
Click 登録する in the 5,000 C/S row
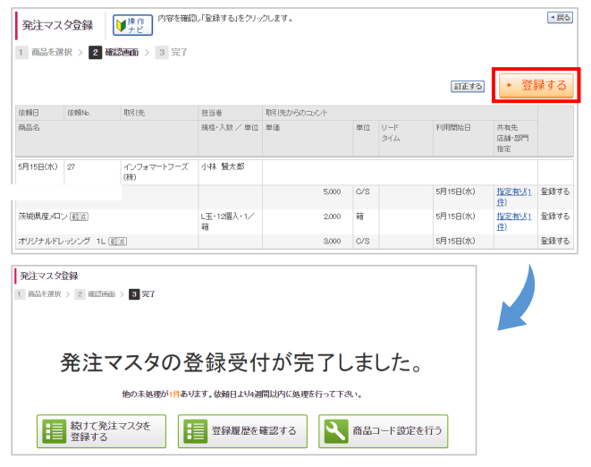pos(554,191)
